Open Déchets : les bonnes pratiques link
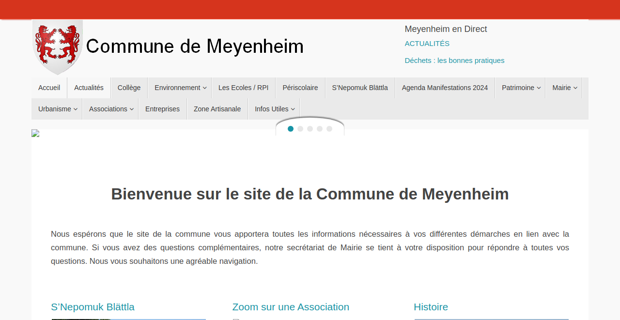 (455, 61)
